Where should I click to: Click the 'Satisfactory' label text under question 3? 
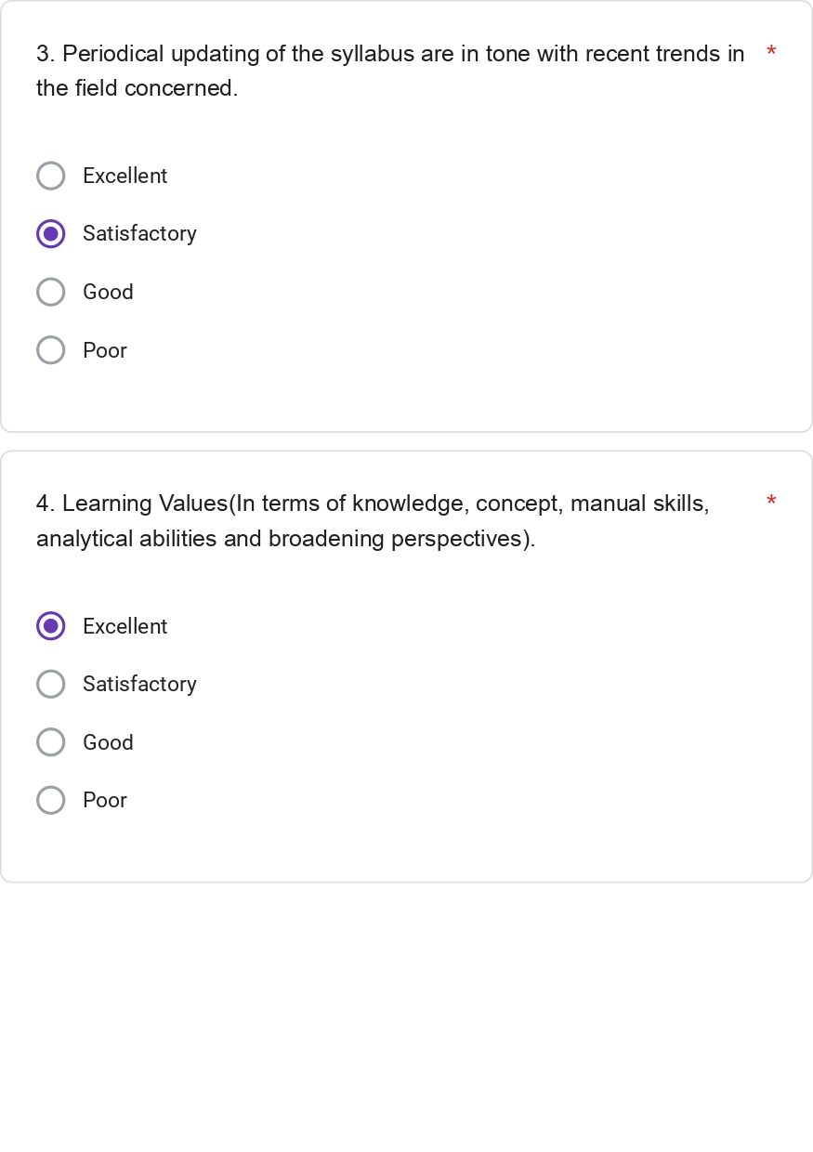pyautogui.click(x=139, y=233)
